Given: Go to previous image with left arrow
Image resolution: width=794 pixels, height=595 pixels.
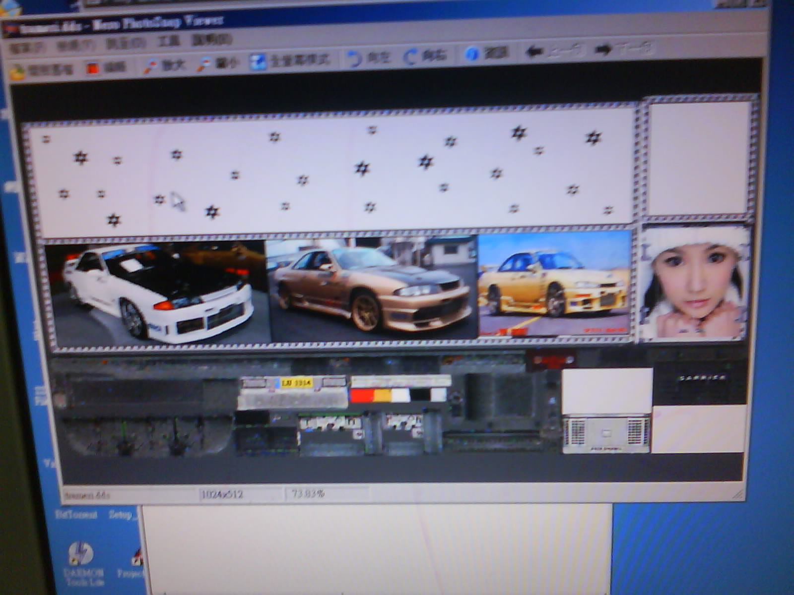Looking at the screenshot, I should [534, 51].
